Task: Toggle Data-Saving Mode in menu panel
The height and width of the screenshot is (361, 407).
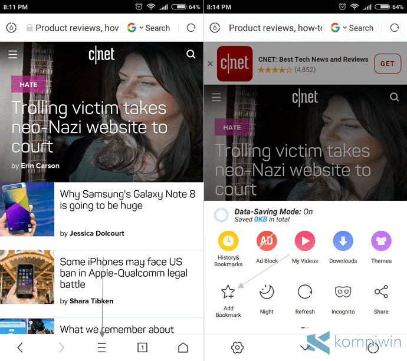Action: (263, 215)
